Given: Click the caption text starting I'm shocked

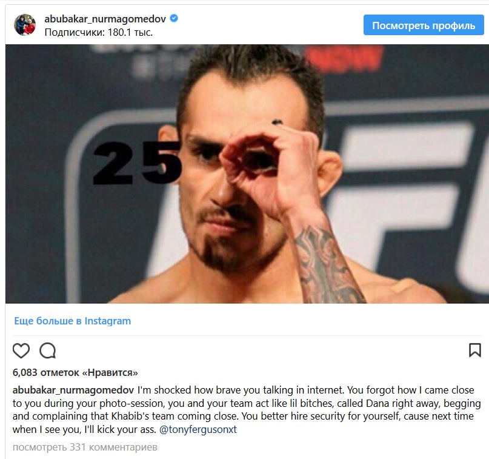Looking at the screenshot, I should click(x=247, y=410).
